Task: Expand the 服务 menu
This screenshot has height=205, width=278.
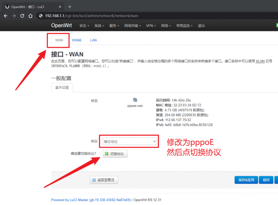Action: tap(114, 26)
